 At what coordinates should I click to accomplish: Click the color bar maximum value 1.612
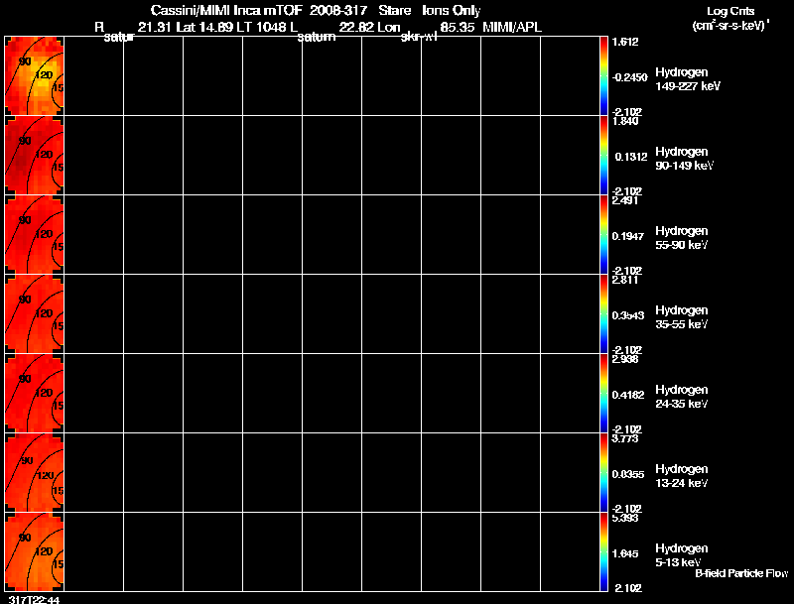coord(625,42)
